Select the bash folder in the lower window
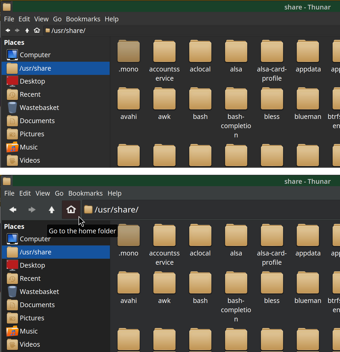Screen dimensions: 340x352 [x=200, y=288]
